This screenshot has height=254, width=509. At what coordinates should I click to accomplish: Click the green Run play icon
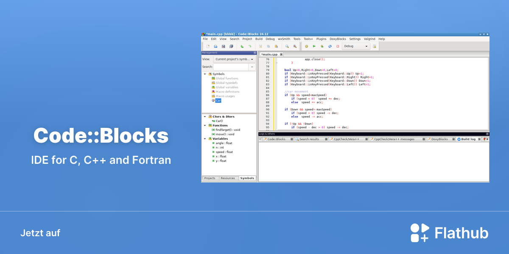314,46
